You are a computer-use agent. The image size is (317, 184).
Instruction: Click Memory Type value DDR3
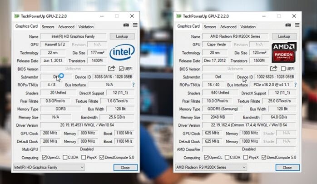tap(60, 109)
